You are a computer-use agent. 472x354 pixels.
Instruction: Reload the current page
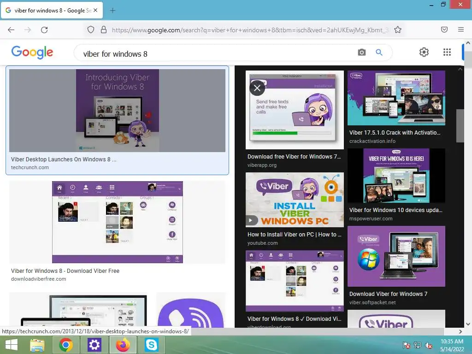(x=44, y=30)
